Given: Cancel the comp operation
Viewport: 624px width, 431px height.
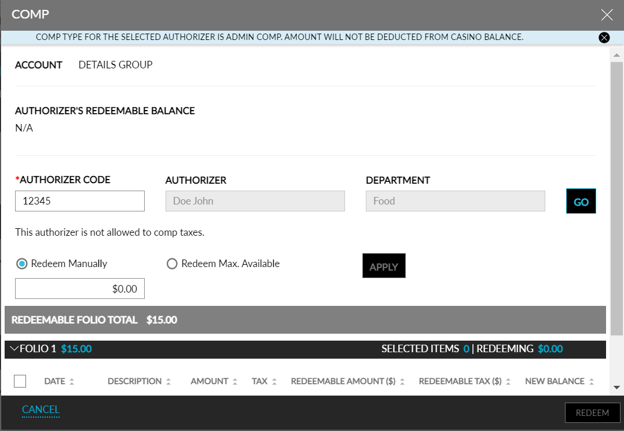Looking at the screenshot, I should pos(41,410).
